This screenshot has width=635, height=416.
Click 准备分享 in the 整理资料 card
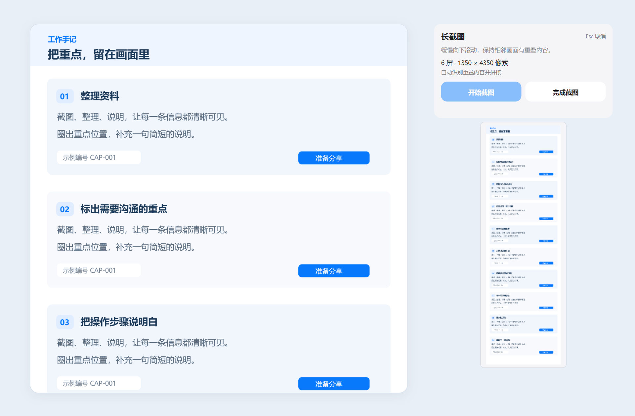point(334,158)
